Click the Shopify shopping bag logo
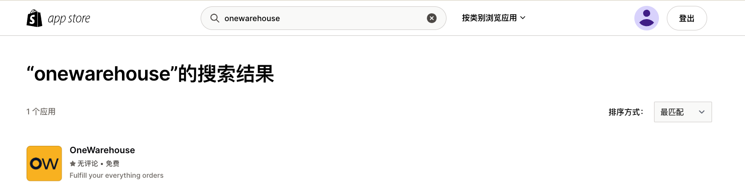This screenshot has width=745, height=191. pyautogui.click(x=34, y=19)
